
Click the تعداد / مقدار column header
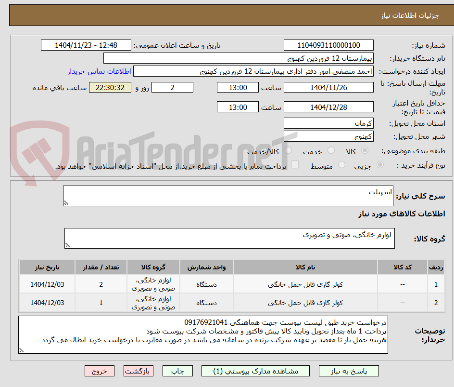pyautogui.click(x=101, y=267)
